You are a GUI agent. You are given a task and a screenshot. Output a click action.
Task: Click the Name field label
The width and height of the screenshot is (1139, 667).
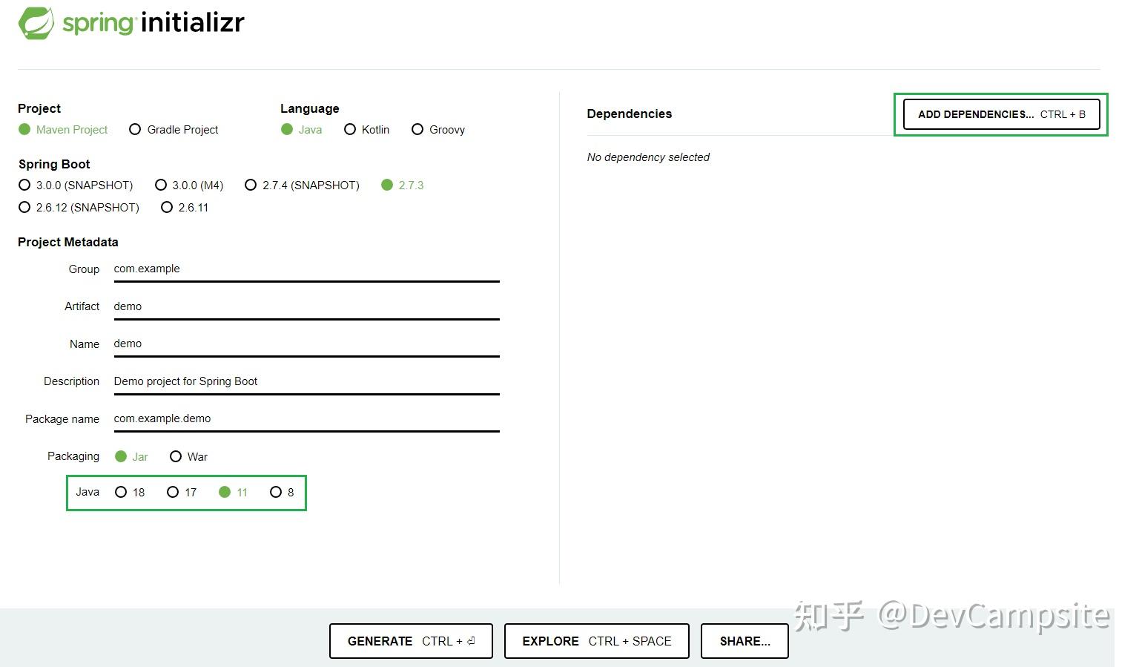(x=85, y=344)
